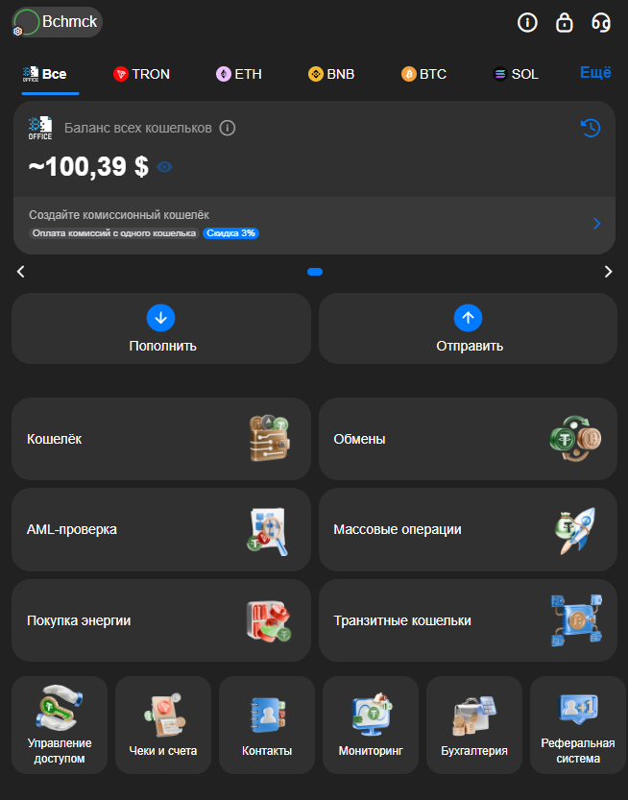The image size is (628, 800).
Task: Go to next card with right arrow
Action: click(608, 272)
